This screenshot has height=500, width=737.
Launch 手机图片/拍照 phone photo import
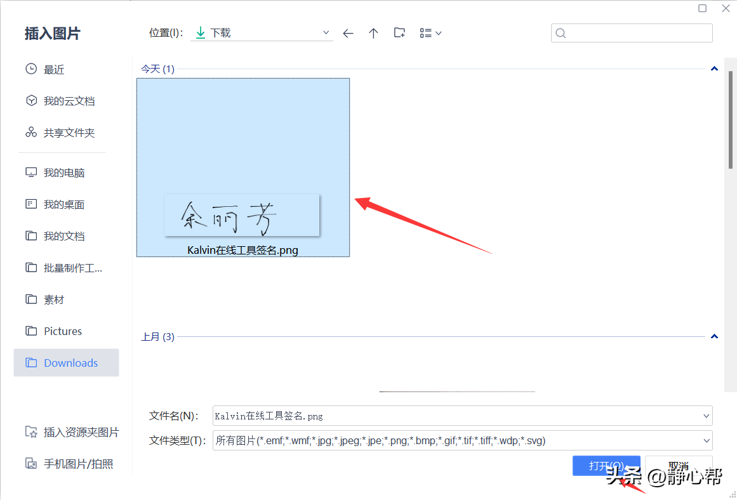click(x=72, y=463)
